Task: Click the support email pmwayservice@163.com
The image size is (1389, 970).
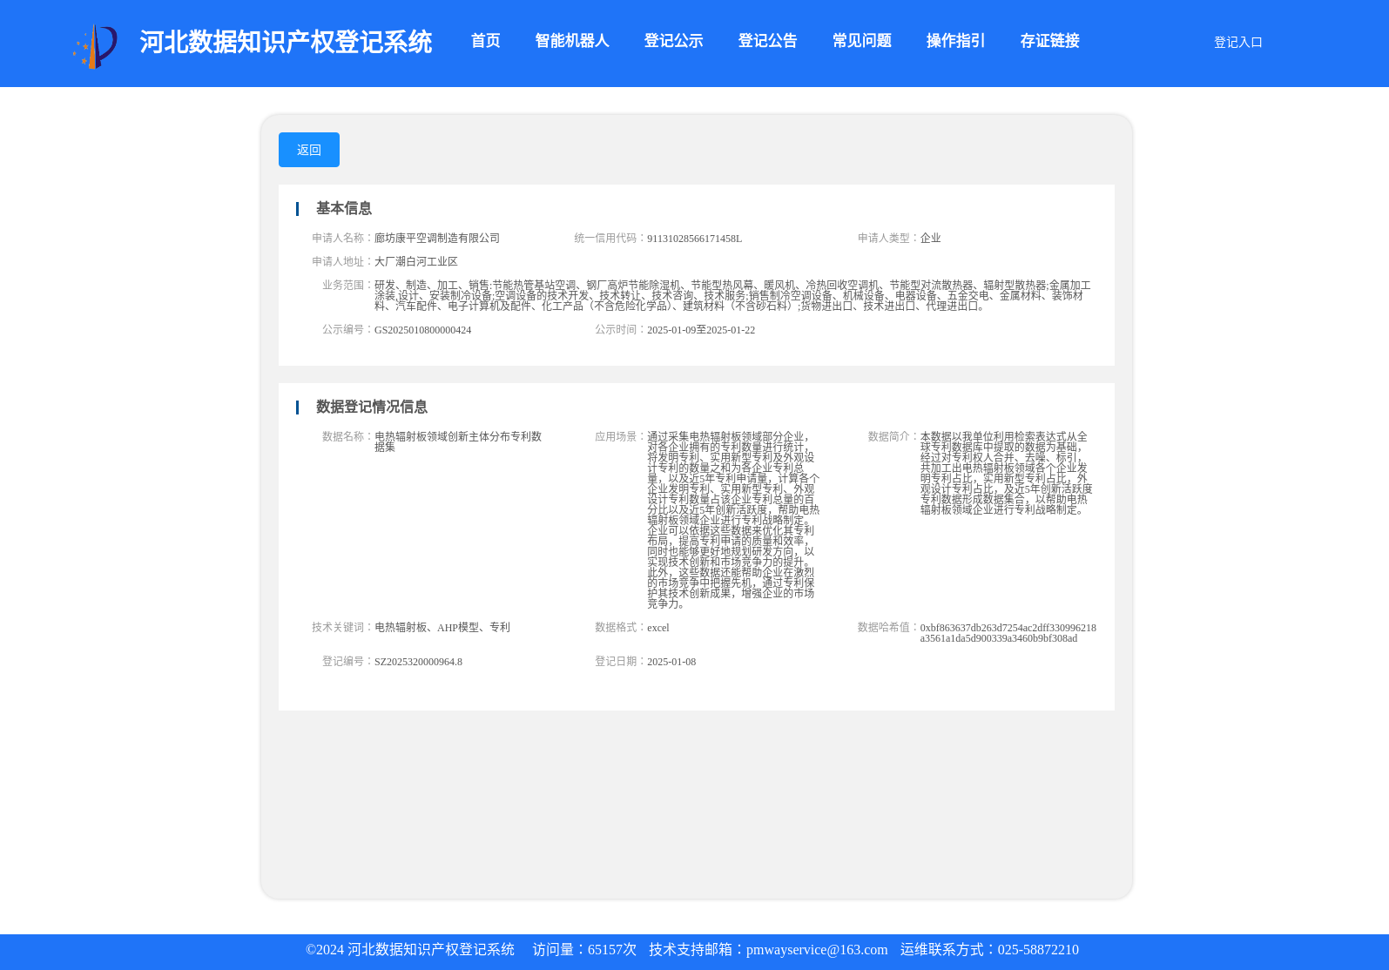Action: click(x=817, y=950)
